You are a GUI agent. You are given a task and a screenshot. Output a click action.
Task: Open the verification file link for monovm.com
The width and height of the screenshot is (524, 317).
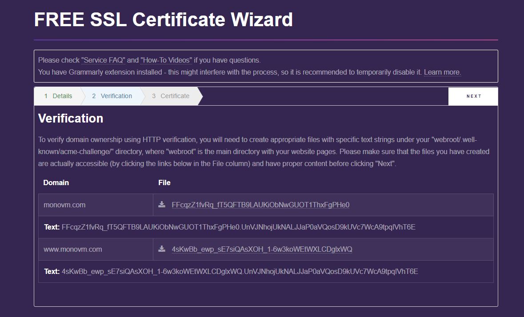[x=260, y=205]
